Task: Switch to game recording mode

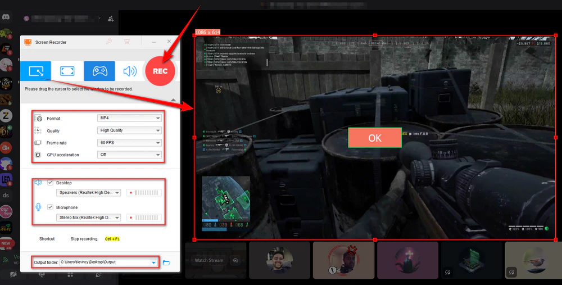Action: (x=99, y=71)
